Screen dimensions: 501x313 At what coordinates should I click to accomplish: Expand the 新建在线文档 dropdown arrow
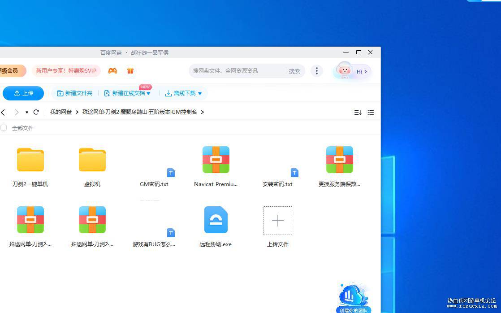click(148, 93)
